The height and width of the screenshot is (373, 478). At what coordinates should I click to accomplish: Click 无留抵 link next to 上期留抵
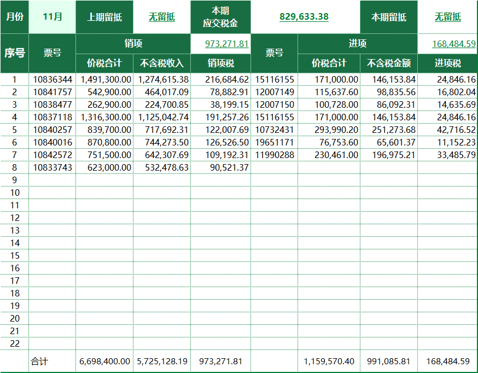pos(162,17)
